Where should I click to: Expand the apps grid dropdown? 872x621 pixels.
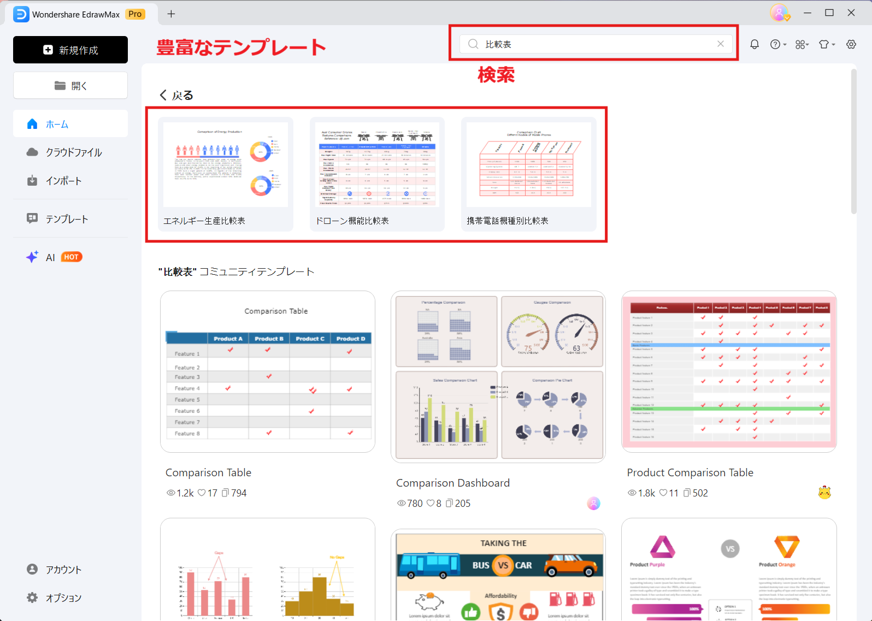tap(802, 44)
